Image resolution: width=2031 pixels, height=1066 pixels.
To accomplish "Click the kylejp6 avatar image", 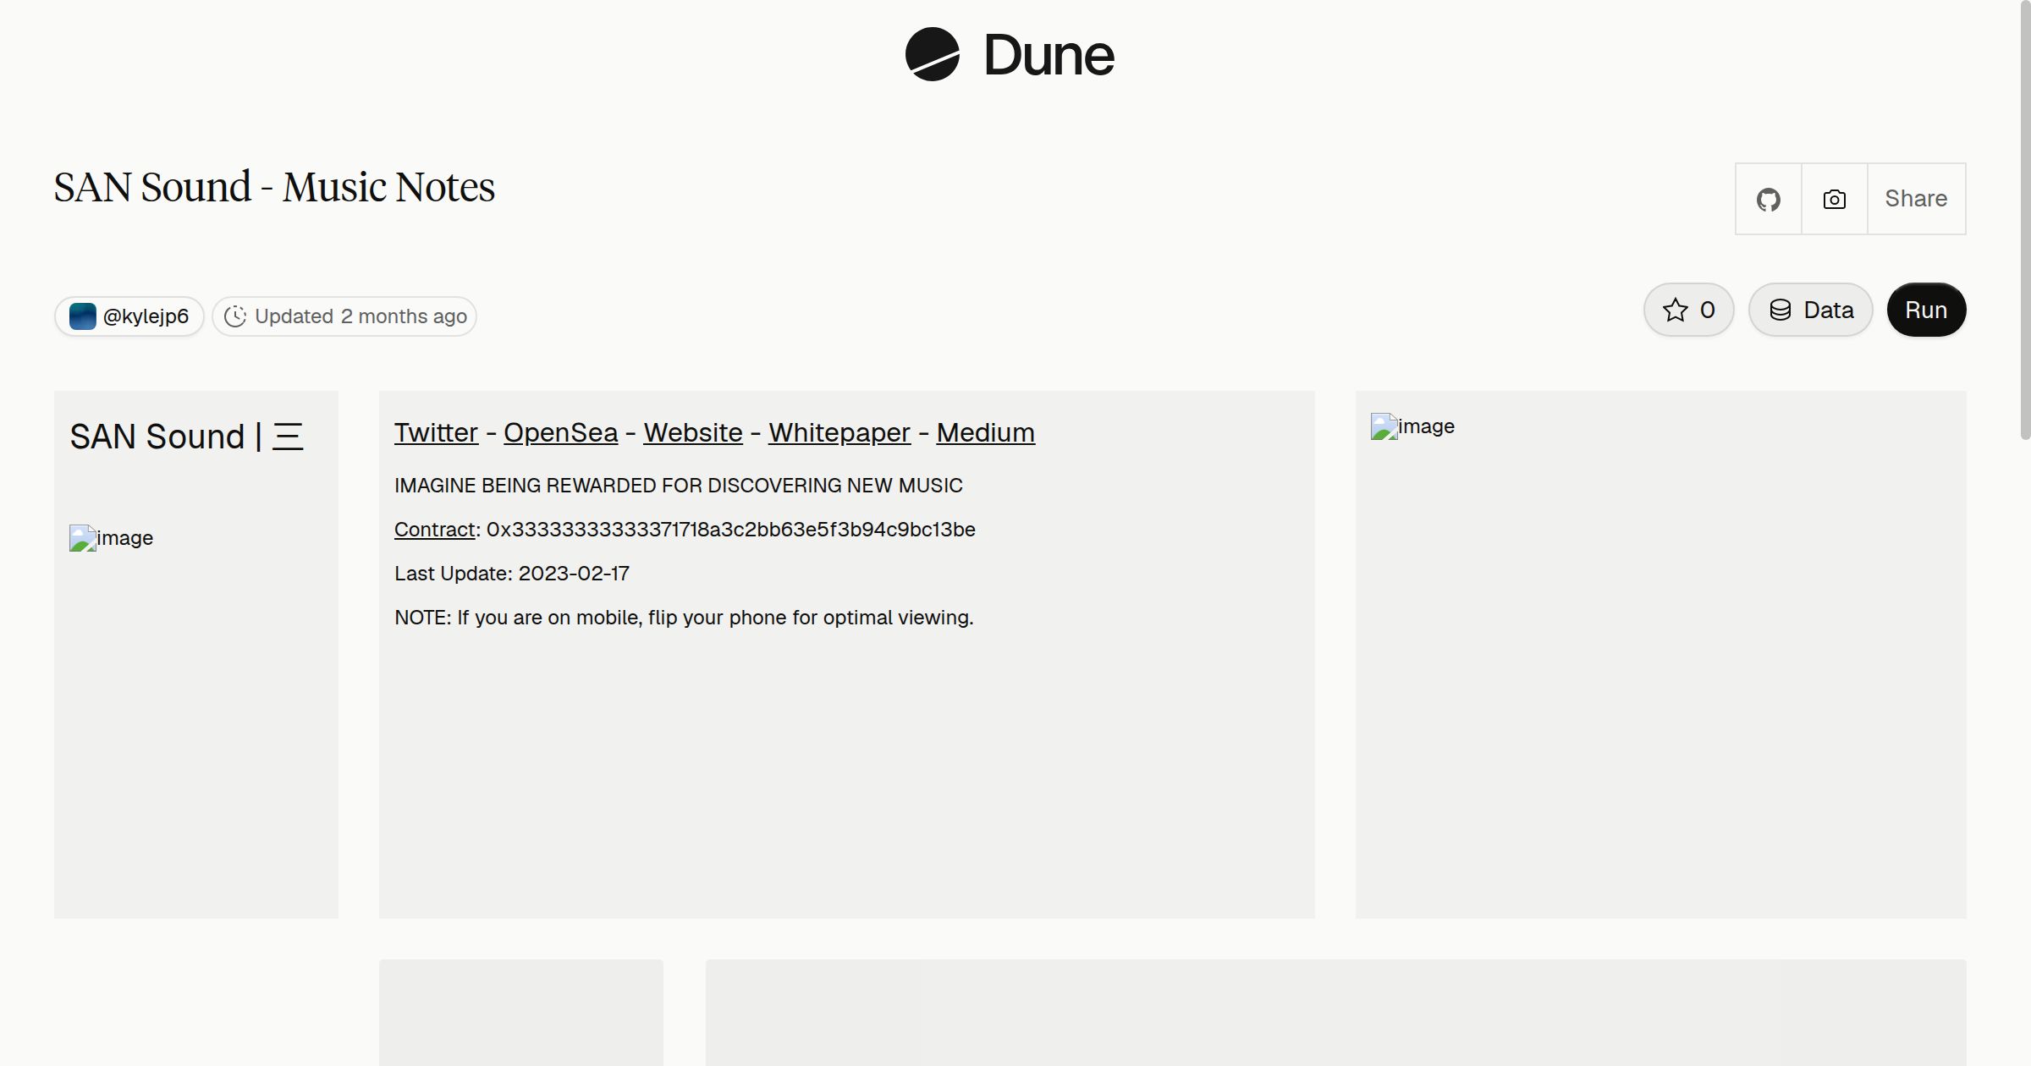I will click(83, 316).
